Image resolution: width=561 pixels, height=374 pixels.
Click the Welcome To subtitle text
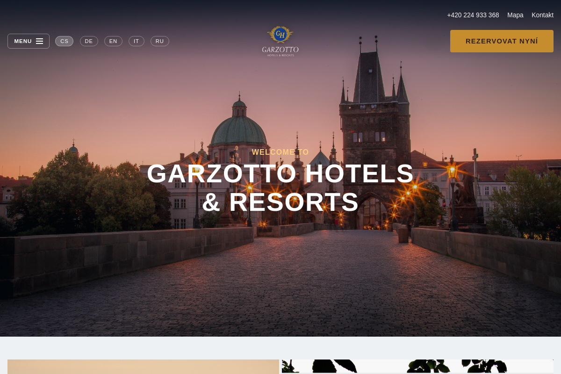coord(280,152)
